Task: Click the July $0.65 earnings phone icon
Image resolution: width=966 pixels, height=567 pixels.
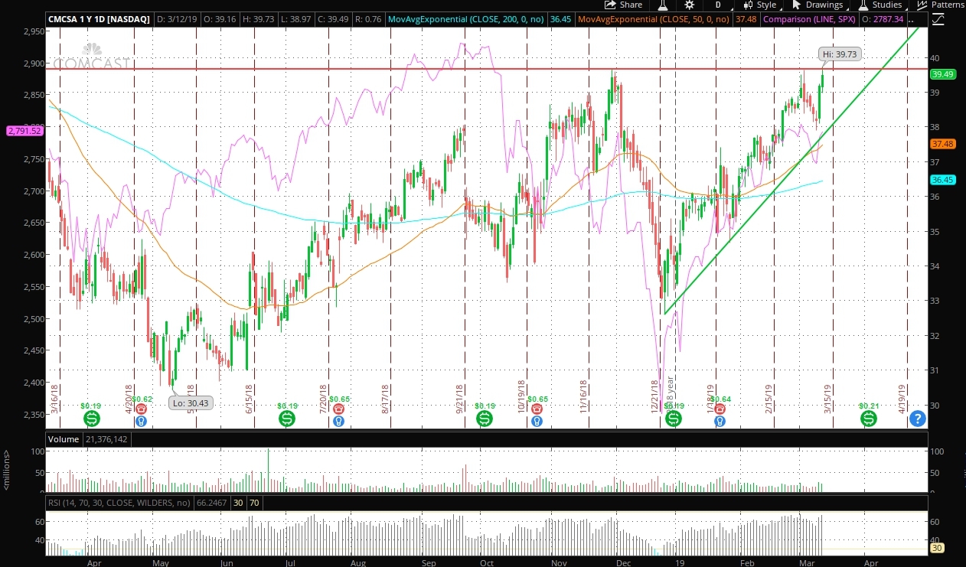Action: coord(338,409)
